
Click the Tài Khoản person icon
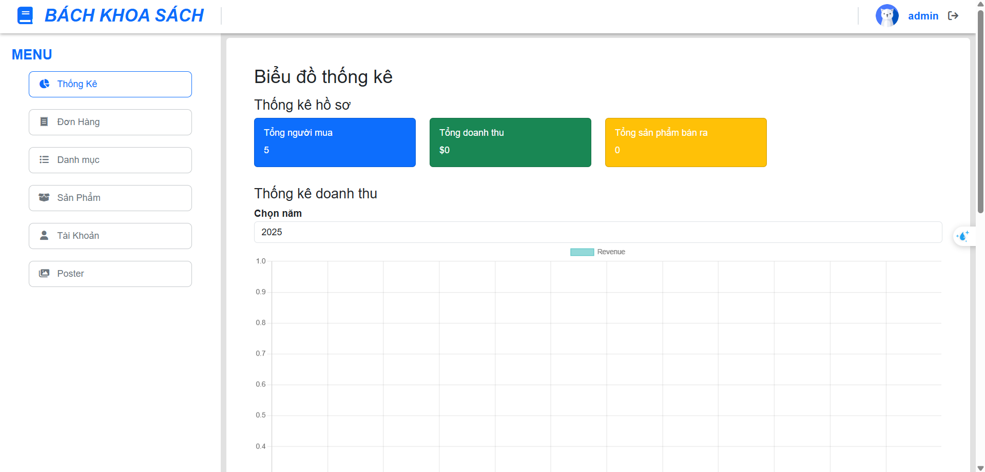point(44,235)
